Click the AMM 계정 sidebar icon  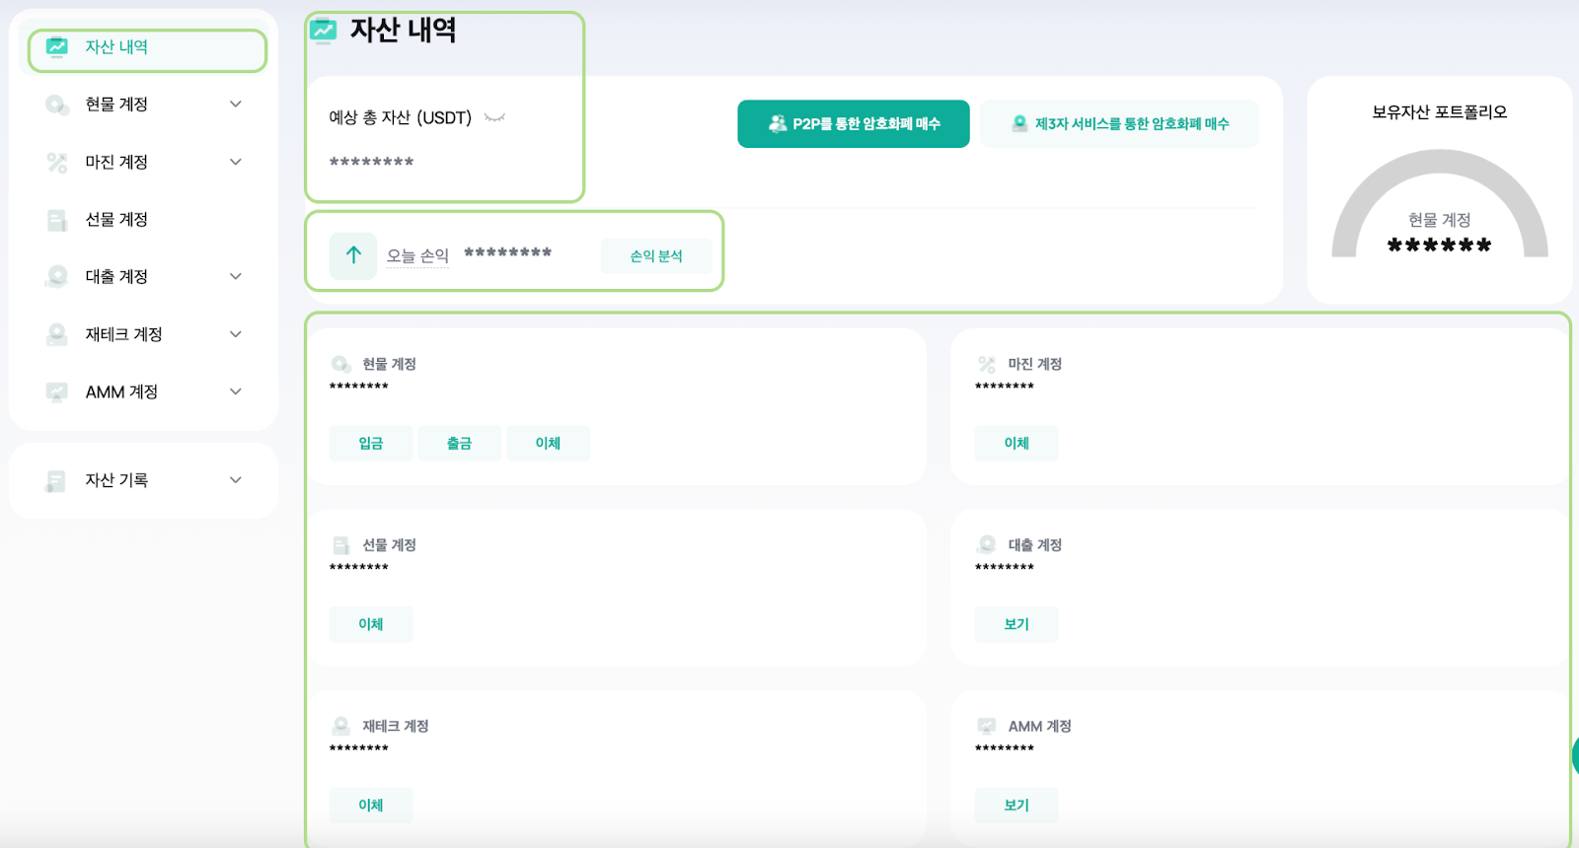[57, 392]
